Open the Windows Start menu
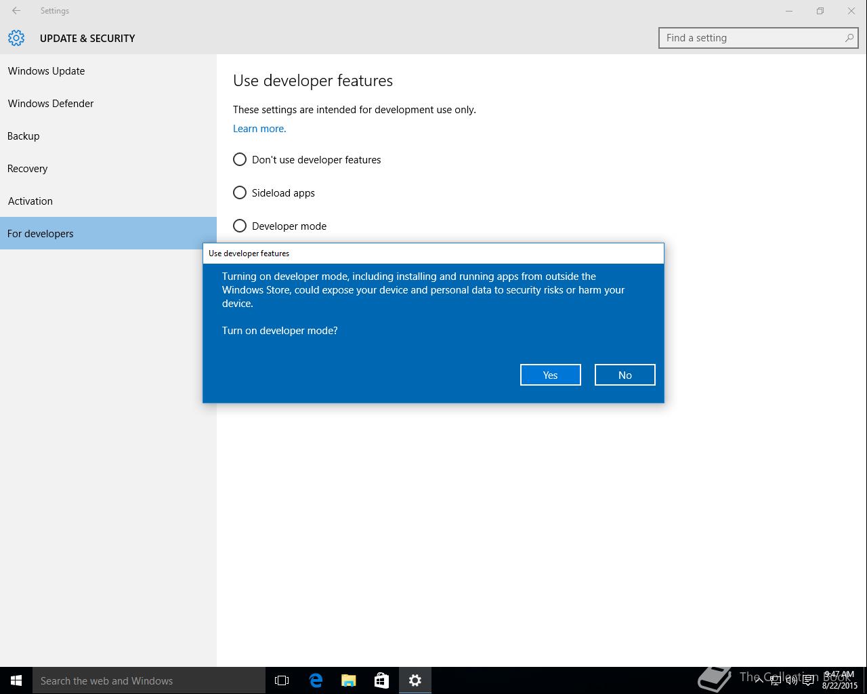The width and height of the screenshot is (867, 694). 16,680
